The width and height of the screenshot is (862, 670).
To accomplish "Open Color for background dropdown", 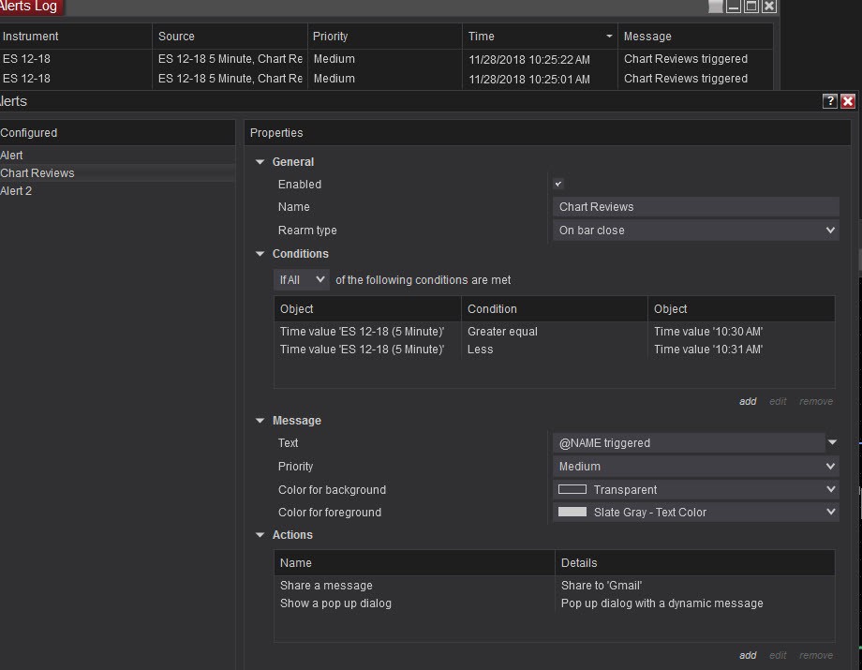I will point(696,489).
